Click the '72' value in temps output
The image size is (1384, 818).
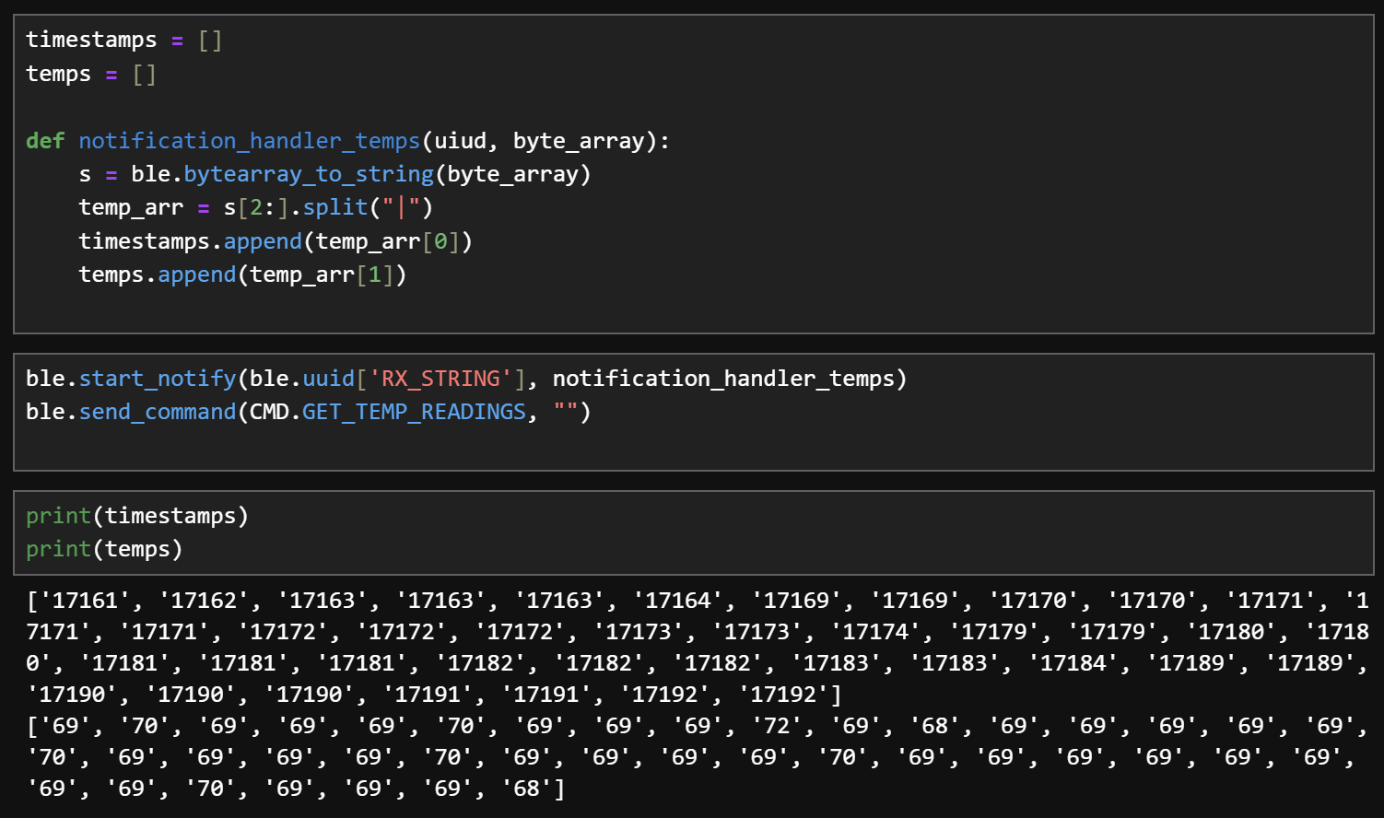[x=776, y=726]
